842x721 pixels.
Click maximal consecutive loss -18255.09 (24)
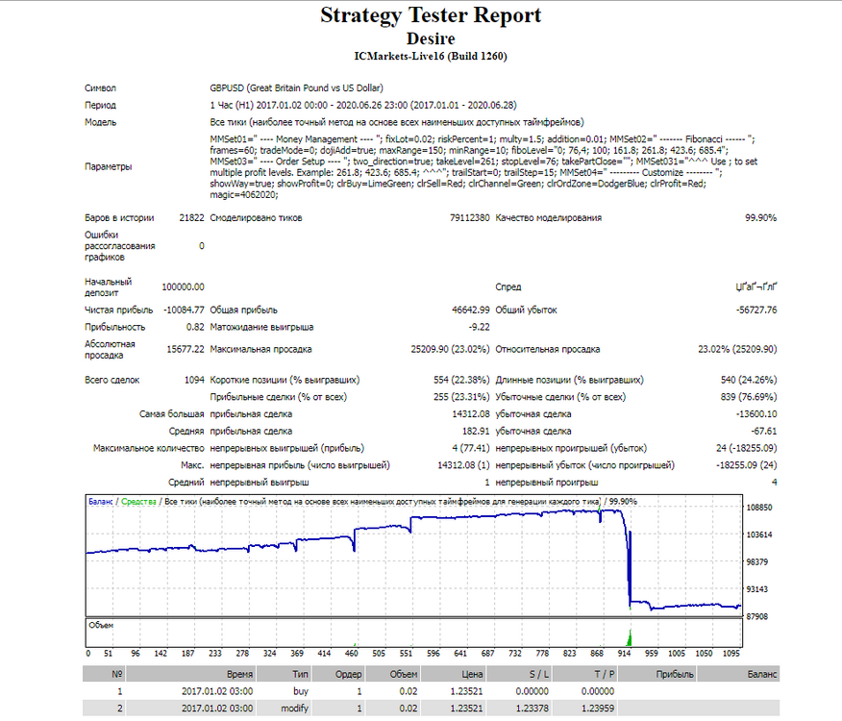[x=747, y=466]
